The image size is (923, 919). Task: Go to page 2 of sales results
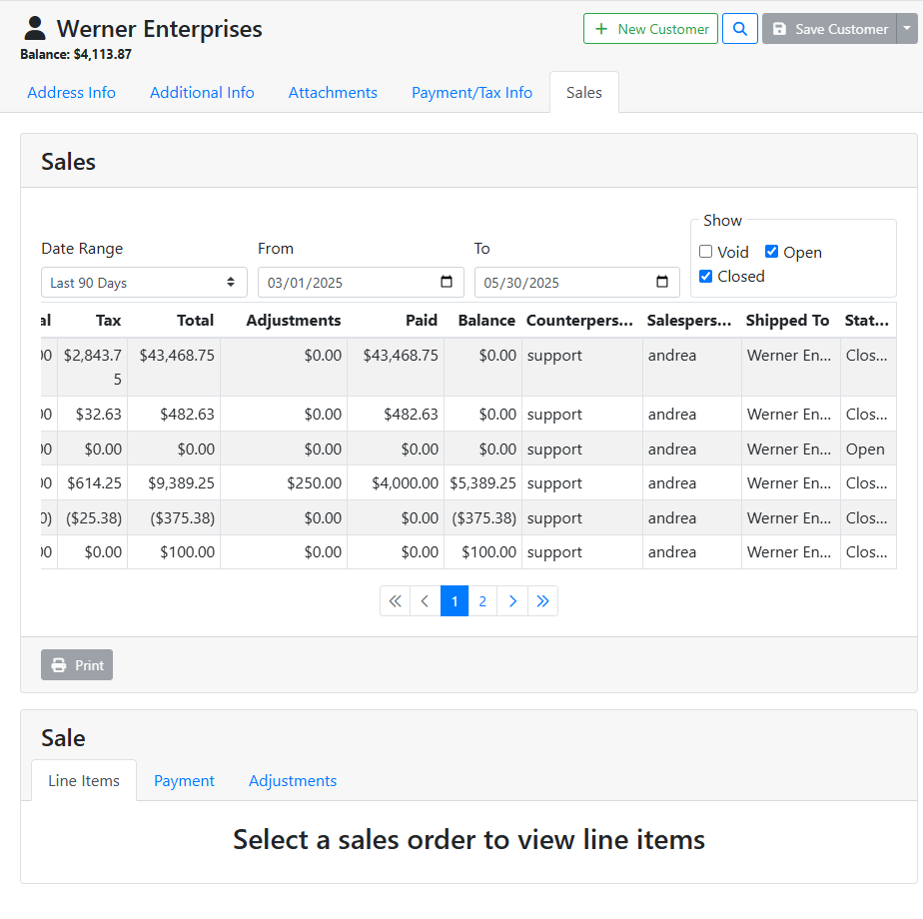(x=482, y=600)
